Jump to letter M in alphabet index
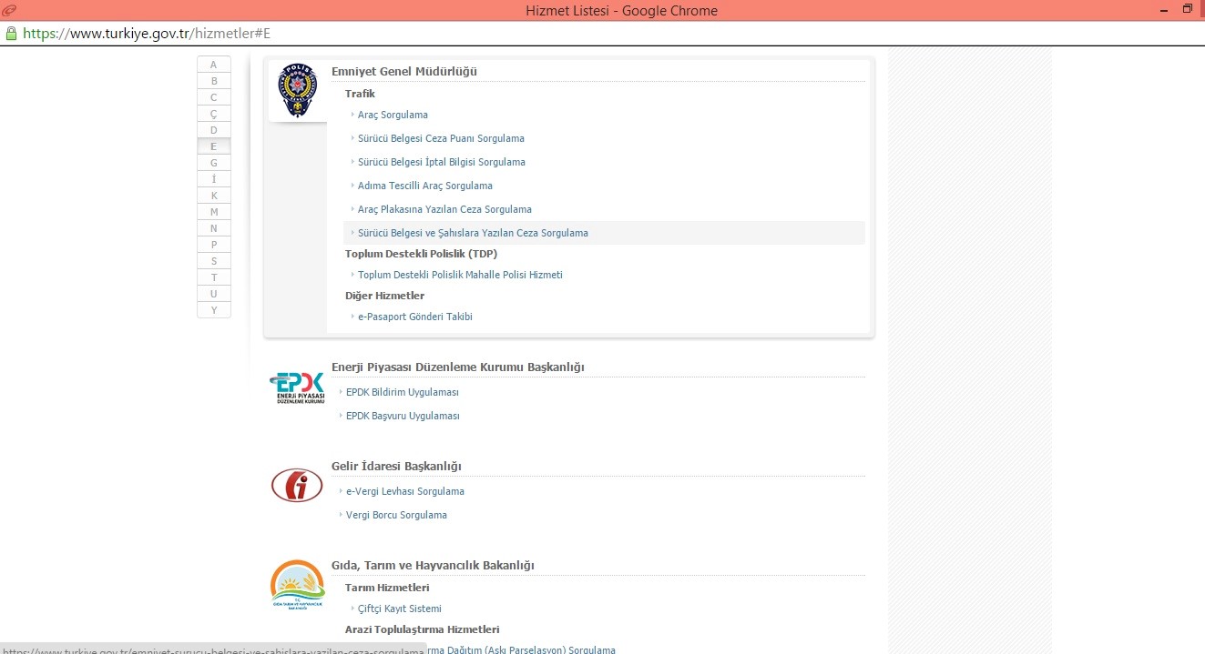 tap(214, 212)
